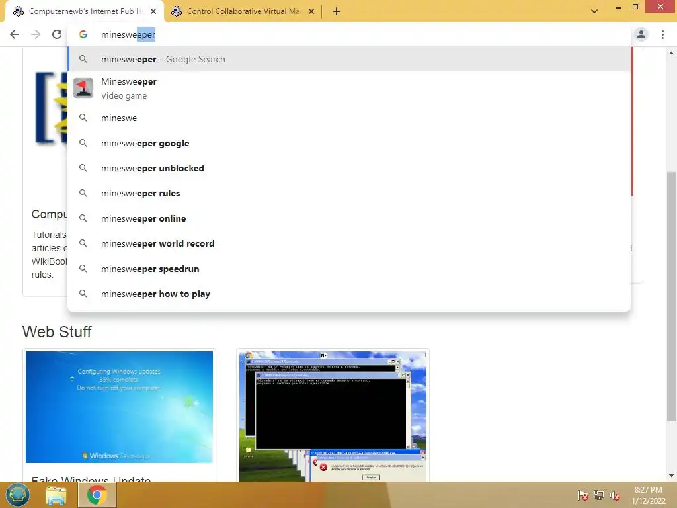Image resolution: width=677 pixels, height=508 pixels.
Task: Open the Fake Windows Update thumbnail
Action: pyautogui.click(x=119, y=407)
